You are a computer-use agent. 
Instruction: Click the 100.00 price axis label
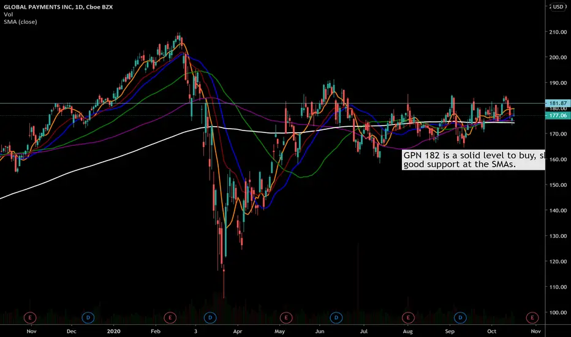click(x=558, y=312)
